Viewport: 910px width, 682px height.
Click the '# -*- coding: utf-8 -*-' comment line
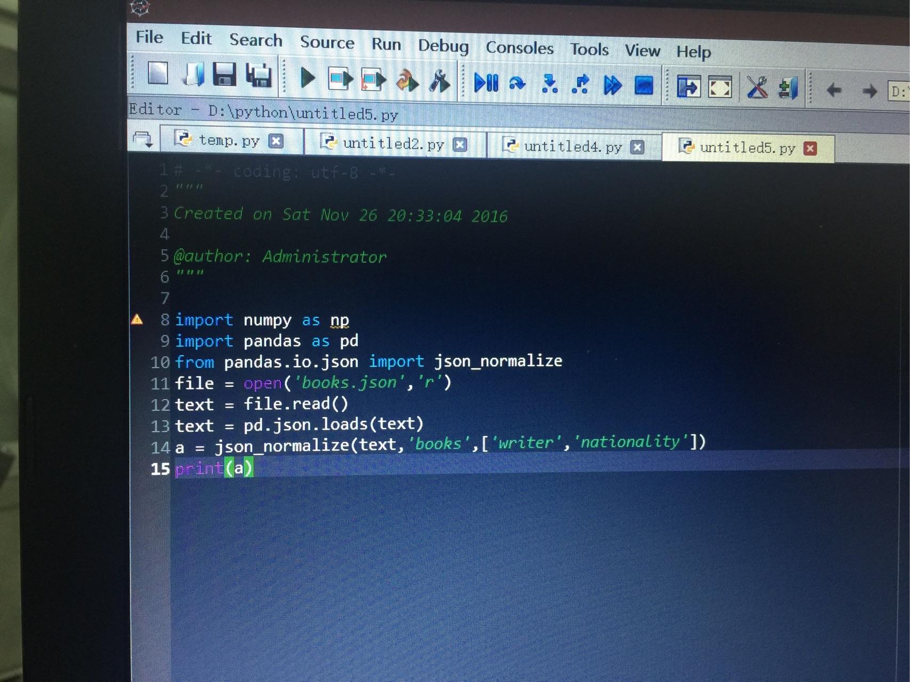coord(284,172)
